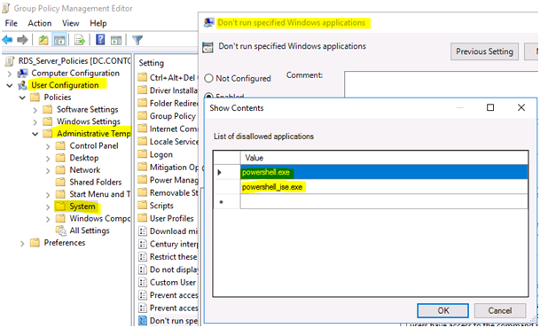Select the Not Configured radio button

coord(208,79)
